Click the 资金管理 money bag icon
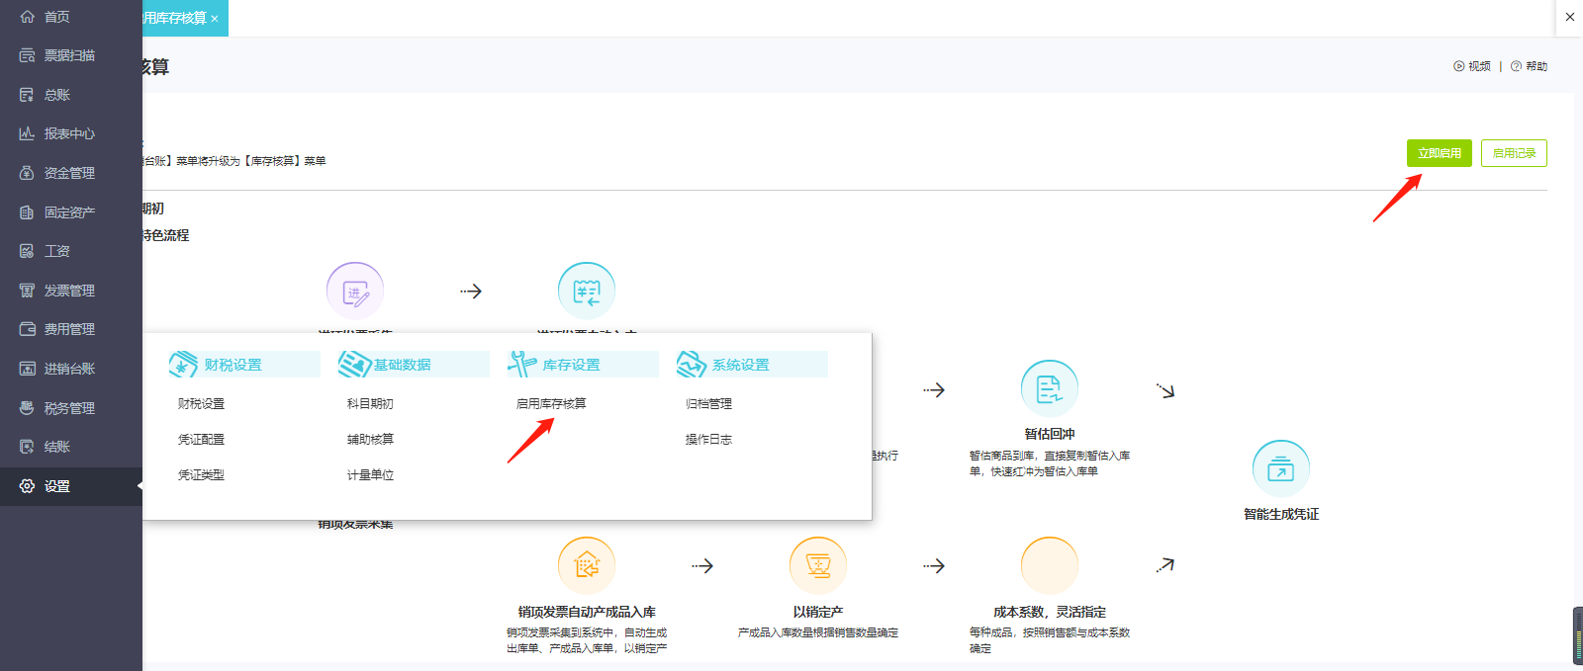The height and width of the screenshot is (671, 1583). 27,173
